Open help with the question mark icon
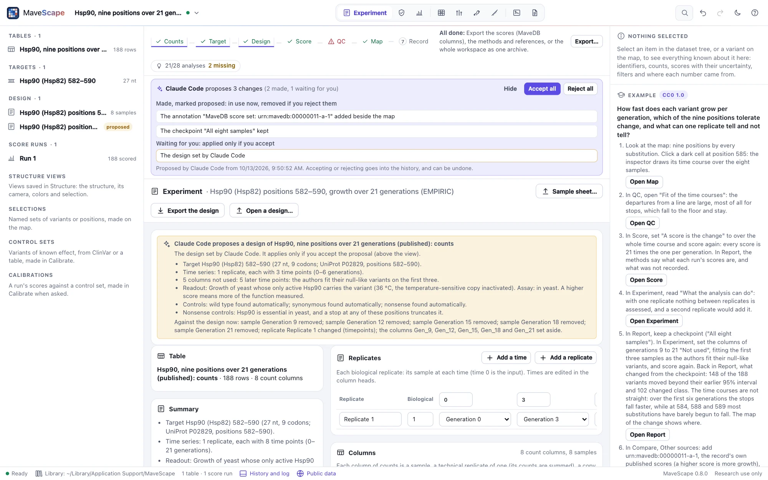Screen dimensions: 768x480 [755, 13]
